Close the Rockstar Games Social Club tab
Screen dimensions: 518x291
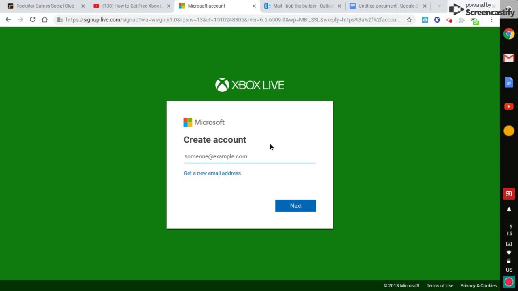83,6
